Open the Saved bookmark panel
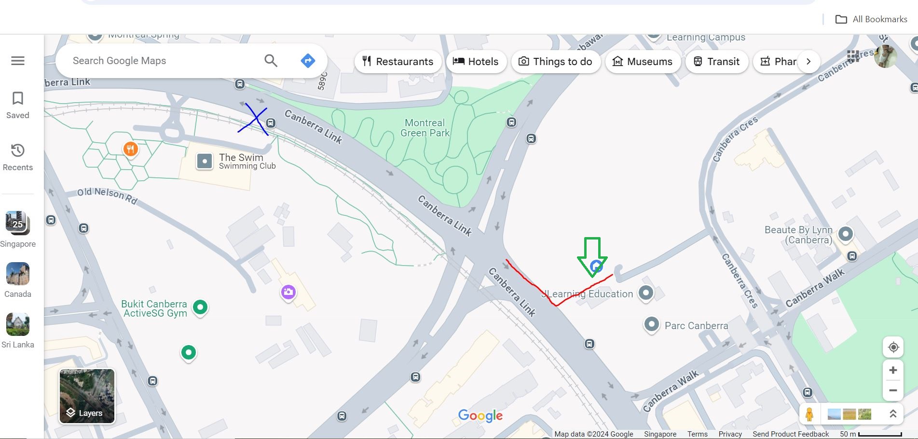Viewport: 918px width, 439px height. [18, 105]
